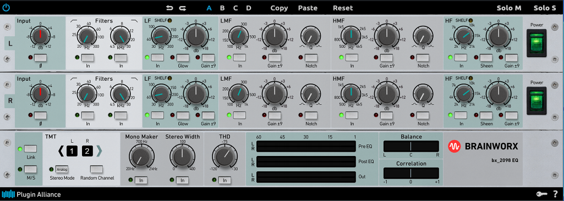
Task: Click R channel LMF Q knob
Action: pyautogui.click(x=310, y=94)
